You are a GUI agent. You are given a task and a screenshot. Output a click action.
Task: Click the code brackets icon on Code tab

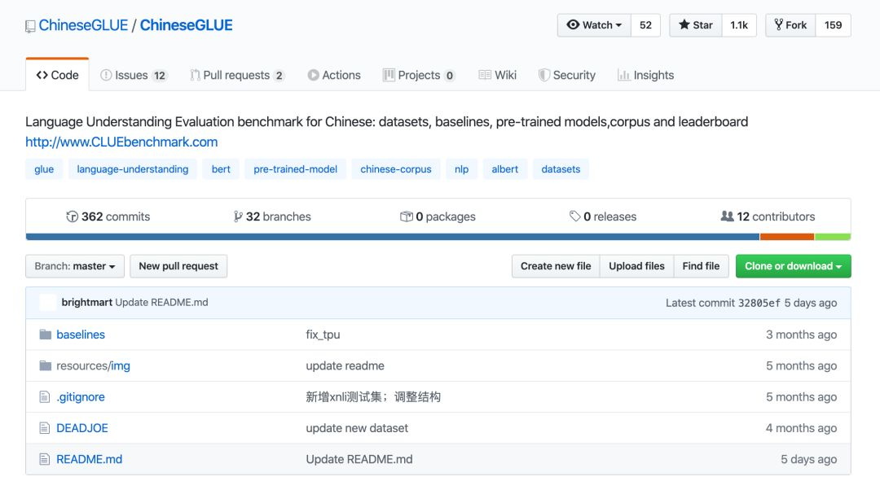coord(42,75)
